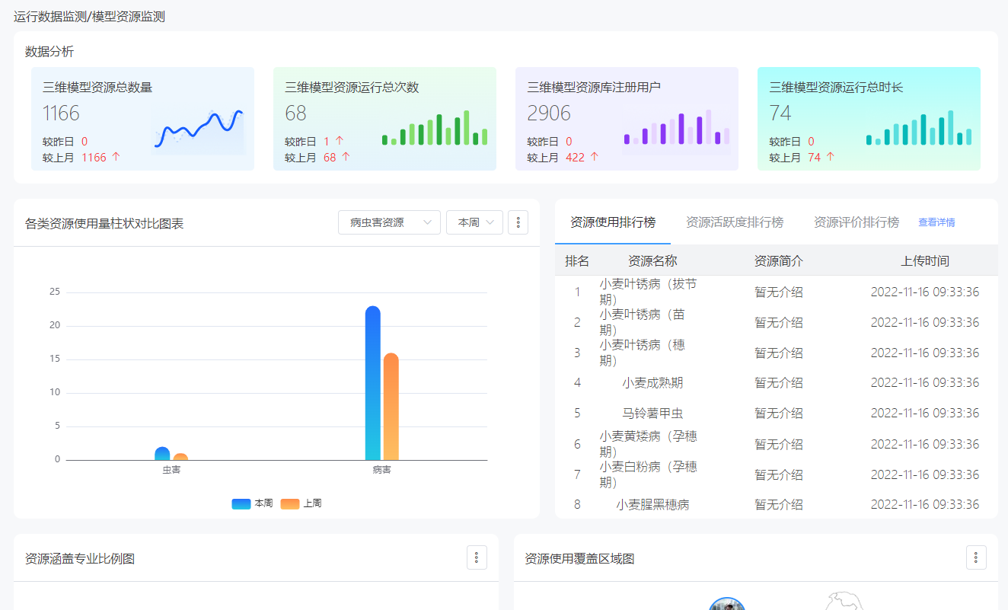This screenshot has width=1008, height=610.
Task: Click upload time in the 小麦成熟期 row
Action: [925, 383]
